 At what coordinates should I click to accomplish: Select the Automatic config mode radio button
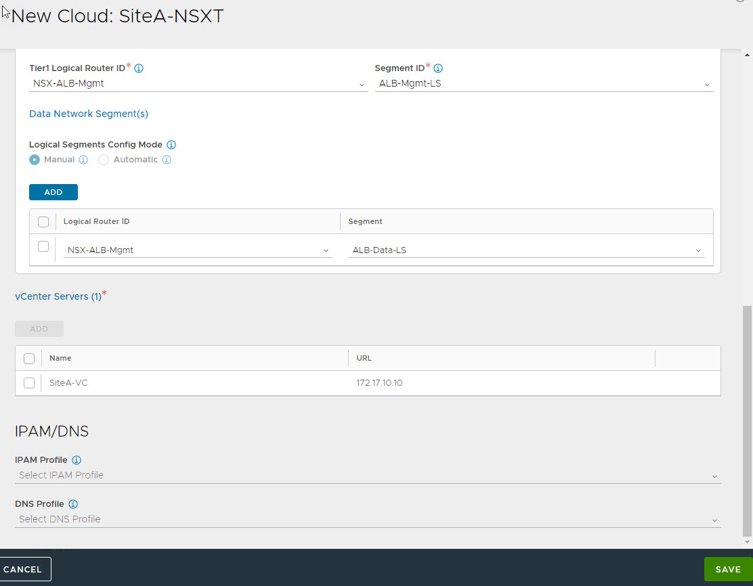[104, 160]
